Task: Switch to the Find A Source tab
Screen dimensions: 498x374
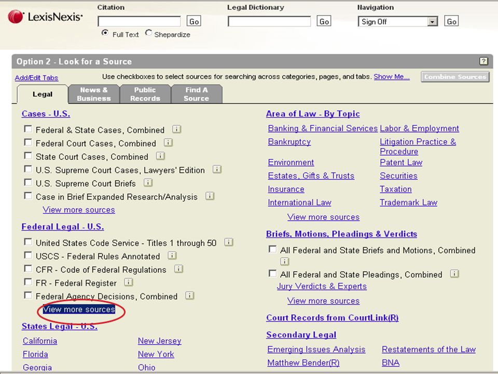Action: [x=196, y=94]
